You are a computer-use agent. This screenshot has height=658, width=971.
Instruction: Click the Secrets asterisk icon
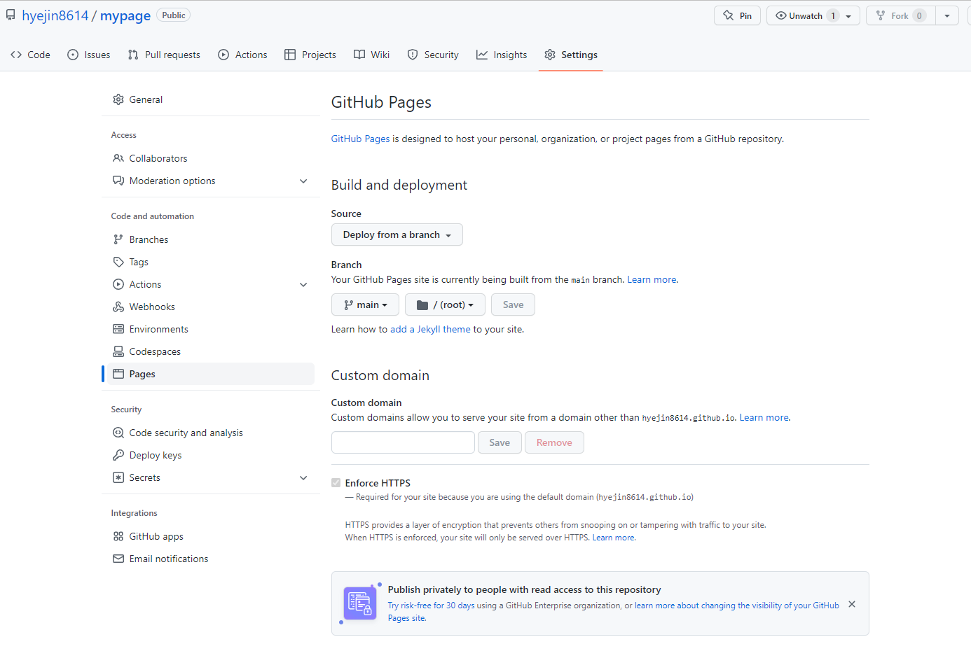pos(118,477)
